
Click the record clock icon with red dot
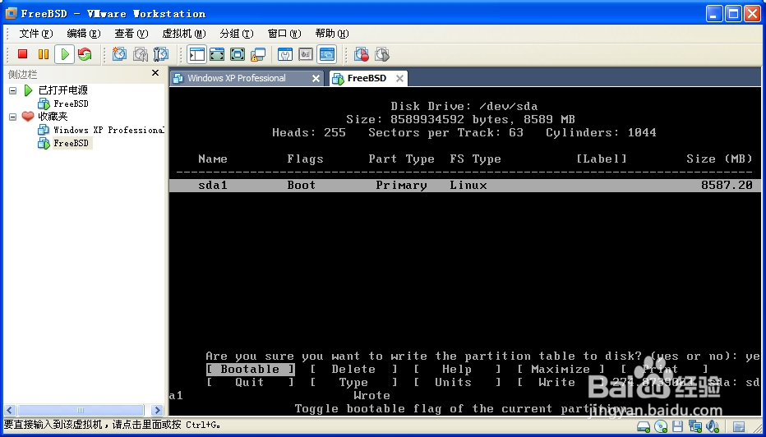pyautogui.click(x=362, y=54)
